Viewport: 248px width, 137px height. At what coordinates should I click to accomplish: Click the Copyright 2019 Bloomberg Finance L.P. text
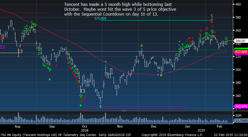coord(172,135)
